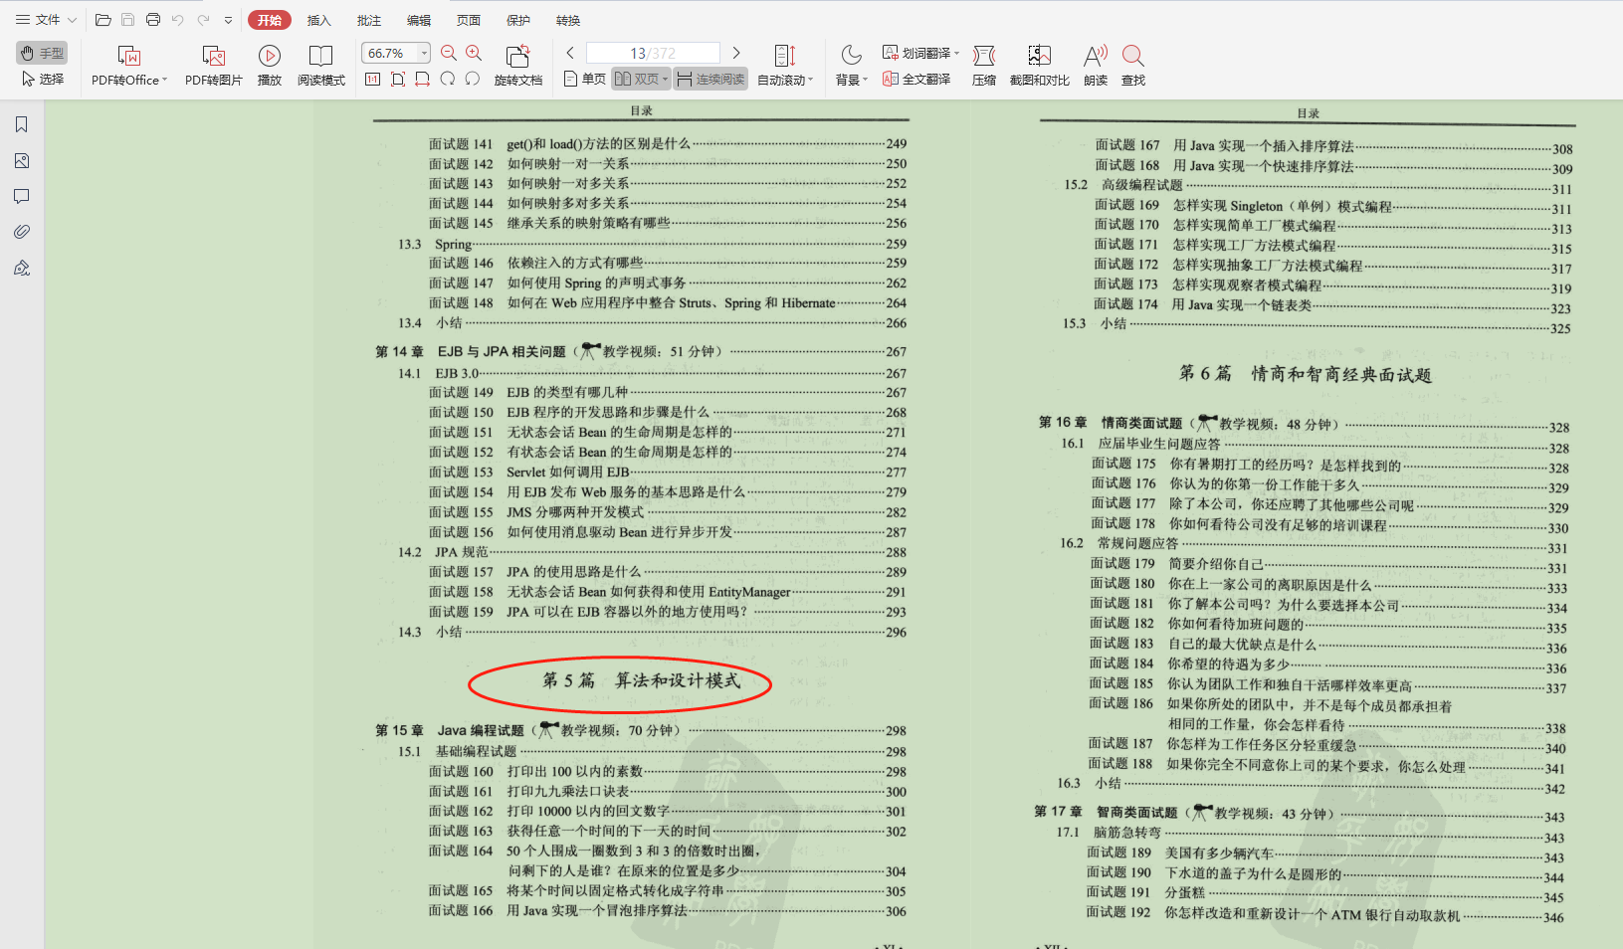Switch to the 页面 tab
Screen dimensions: 1623x949
point(469,20)
